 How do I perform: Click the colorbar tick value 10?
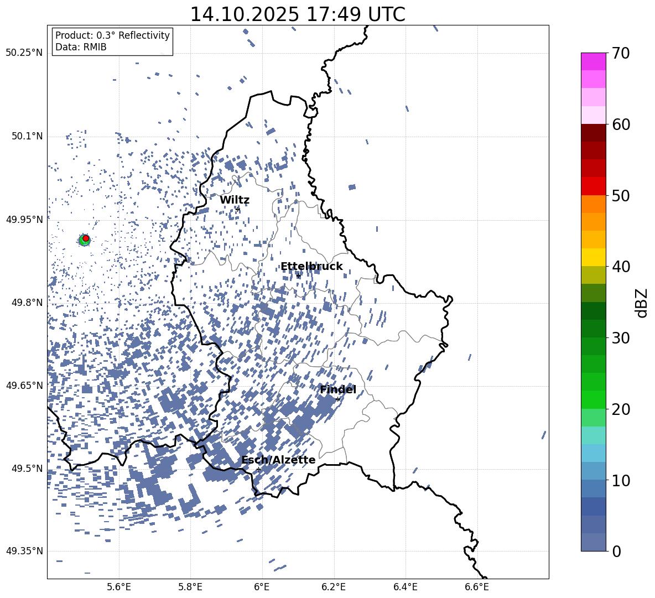tap(621, 480)
